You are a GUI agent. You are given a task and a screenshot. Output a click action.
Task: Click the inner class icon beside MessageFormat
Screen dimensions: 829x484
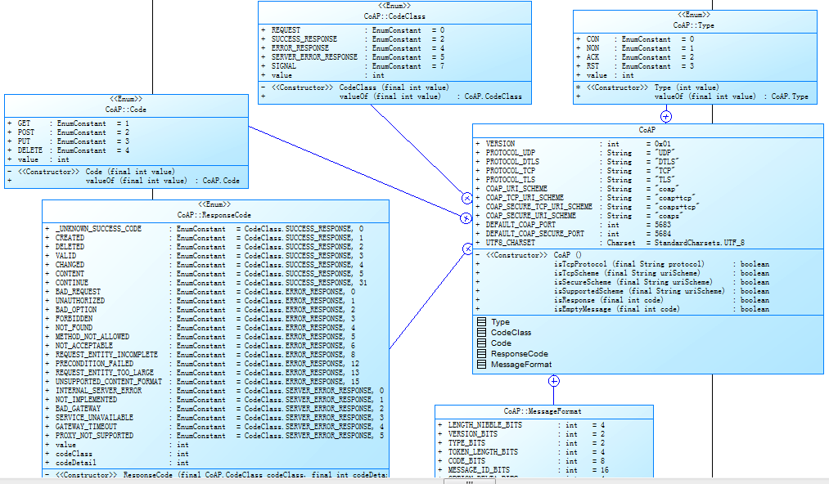[x=481, y=364]
